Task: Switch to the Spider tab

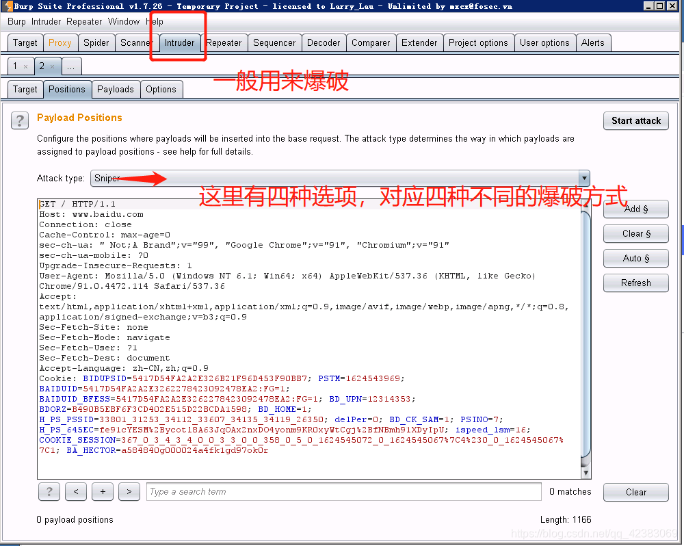Action: 96,43
